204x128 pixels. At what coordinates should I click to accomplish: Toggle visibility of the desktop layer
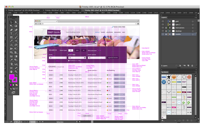(163, 31)
